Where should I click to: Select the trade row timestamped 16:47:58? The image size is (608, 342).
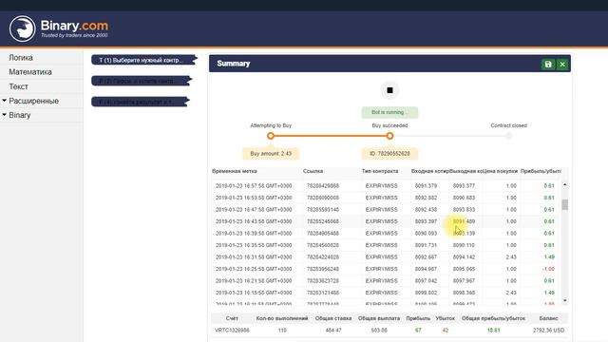(386, 209)
